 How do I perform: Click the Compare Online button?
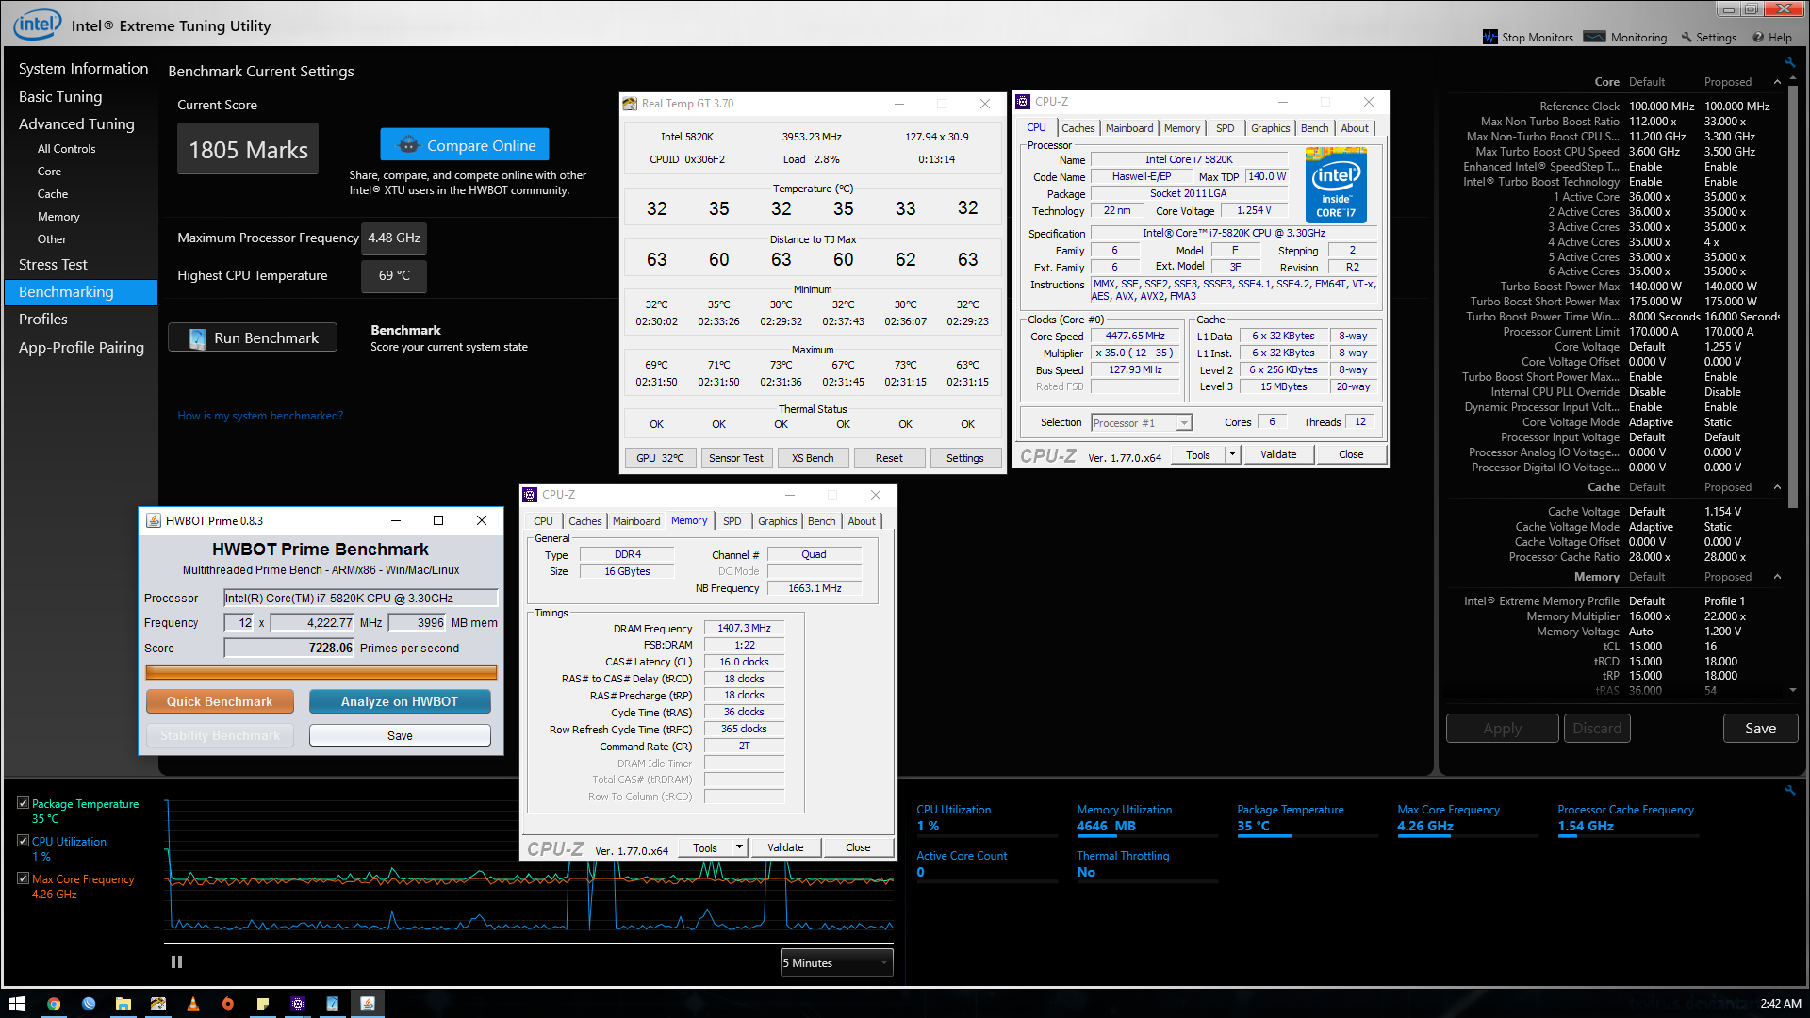[x=465, y=144]
